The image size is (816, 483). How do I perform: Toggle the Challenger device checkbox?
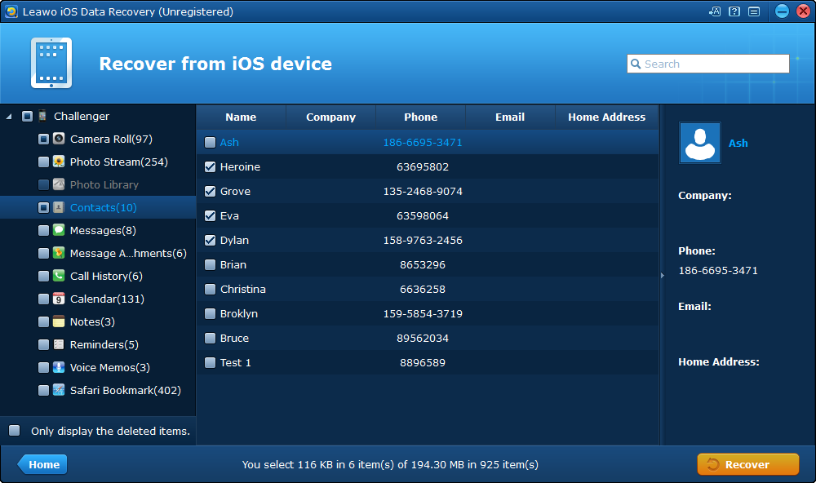28,116
